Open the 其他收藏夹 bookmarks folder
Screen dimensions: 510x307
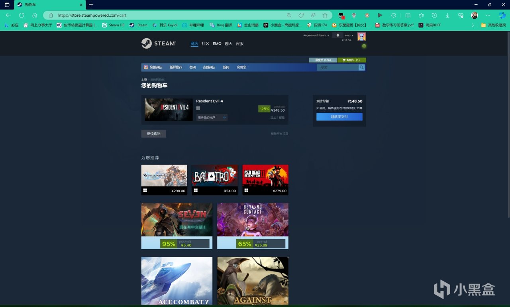click(493, 25)
